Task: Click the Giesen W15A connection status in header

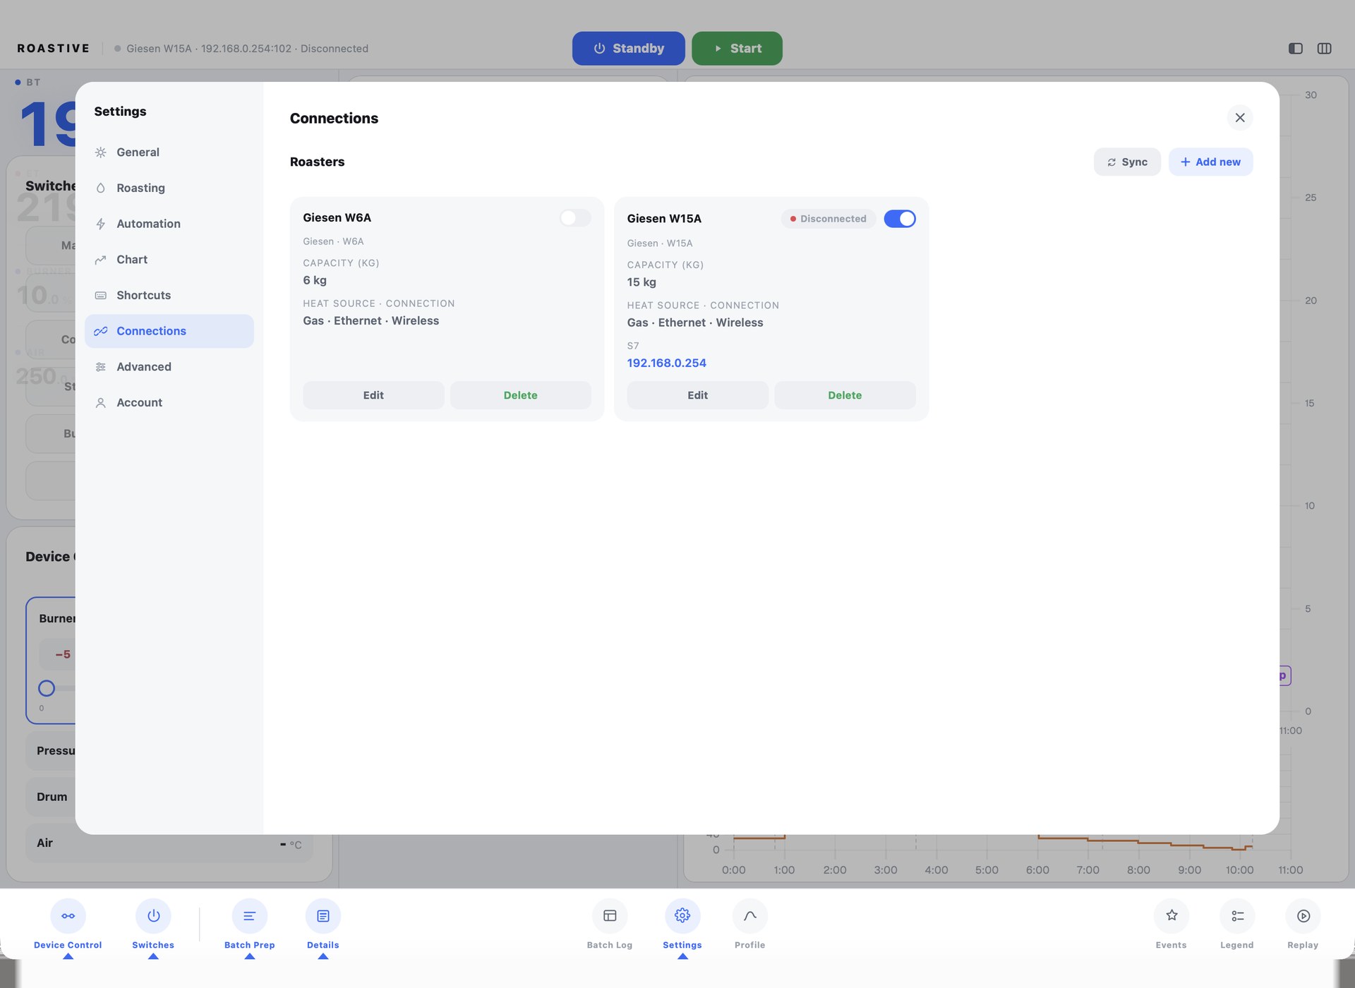Action: click(x=241, y=49)
